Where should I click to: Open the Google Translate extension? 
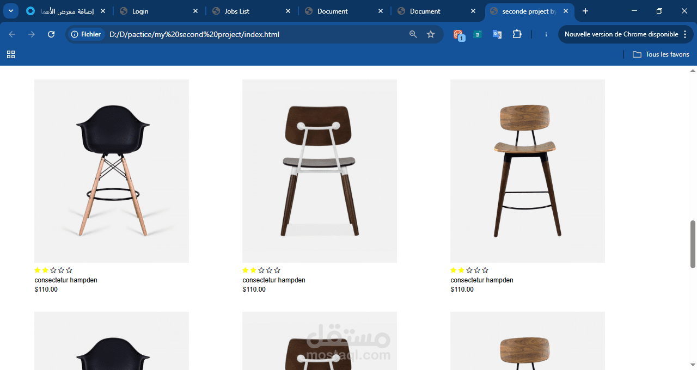(497, 34)
